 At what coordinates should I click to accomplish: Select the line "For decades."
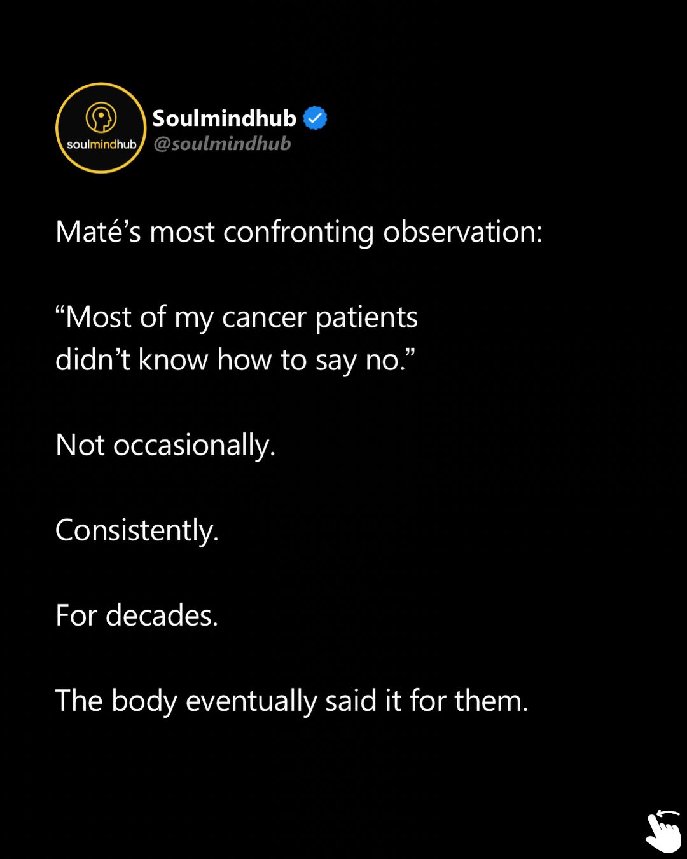click(137, 615)
